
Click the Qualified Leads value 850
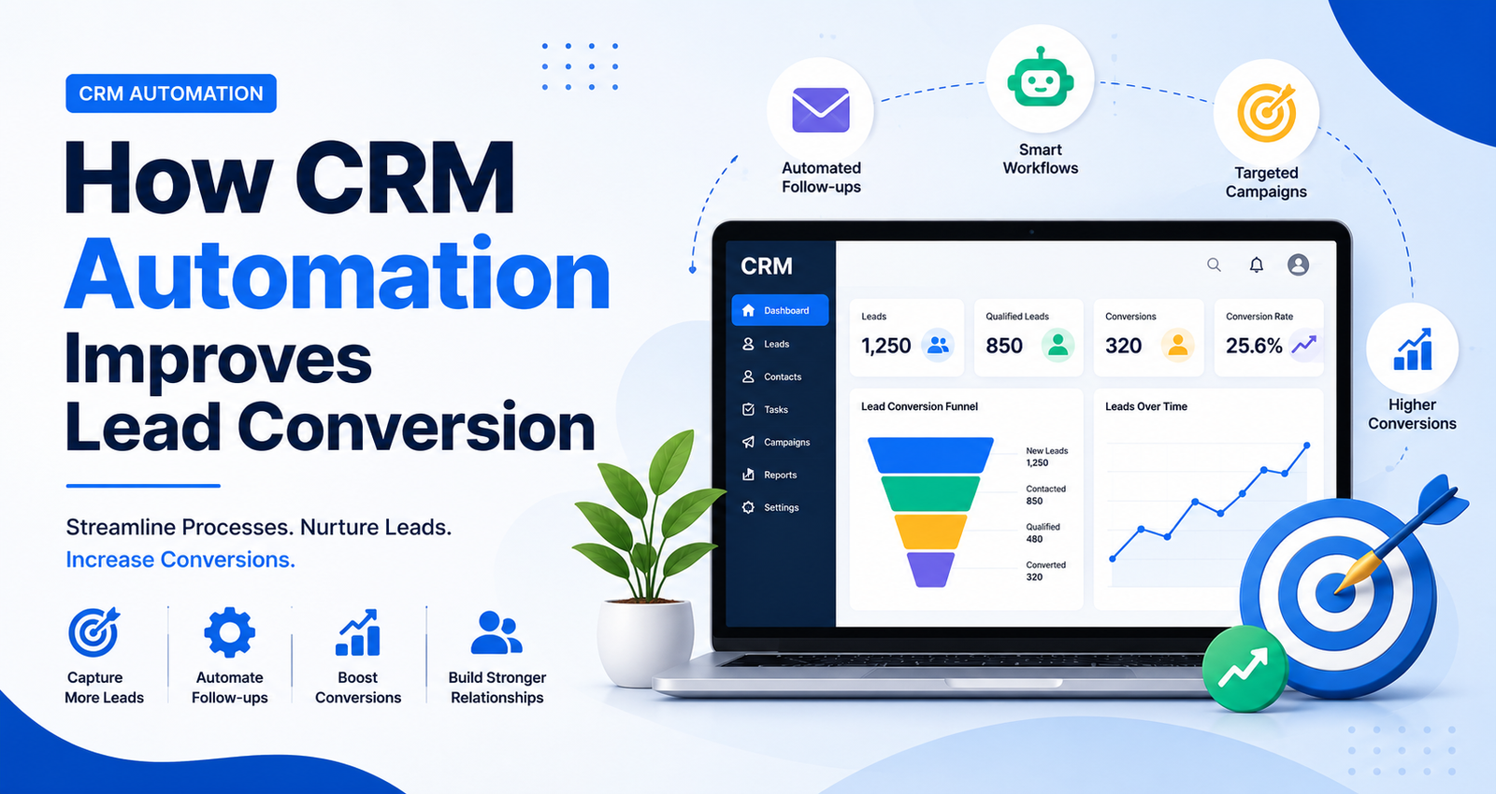[1004, 346]
